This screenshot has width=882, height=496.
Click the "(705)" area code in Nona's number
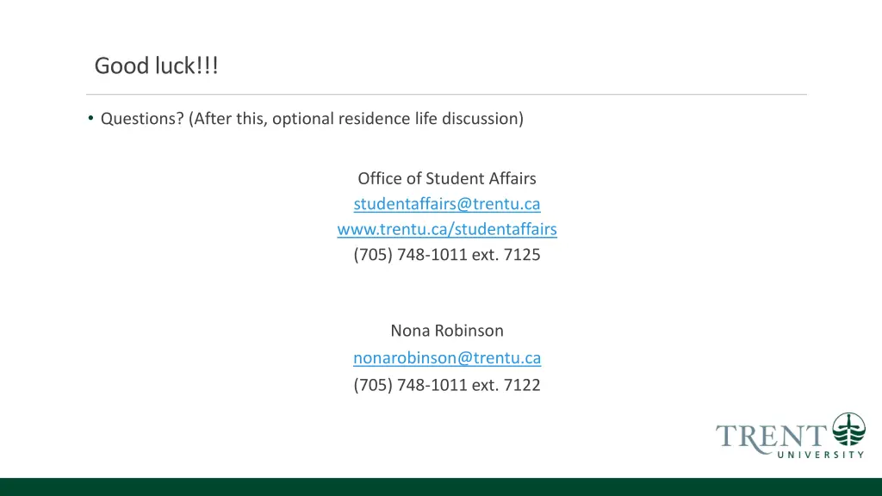coord(373,385)
